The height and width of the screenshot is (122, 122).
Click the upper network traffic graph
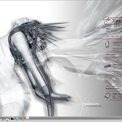point(113,76)
